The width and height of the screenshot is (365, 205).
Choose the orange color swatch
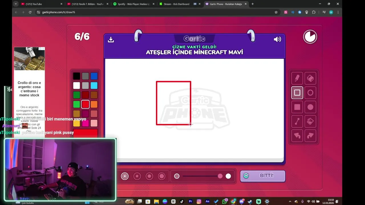[94, 104]
